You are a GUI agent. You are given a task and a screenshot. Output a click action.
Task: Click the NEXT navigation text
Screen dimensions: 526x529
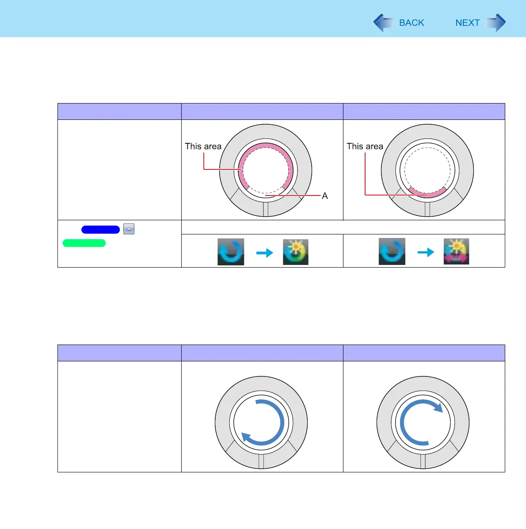[x=467, y=23]
